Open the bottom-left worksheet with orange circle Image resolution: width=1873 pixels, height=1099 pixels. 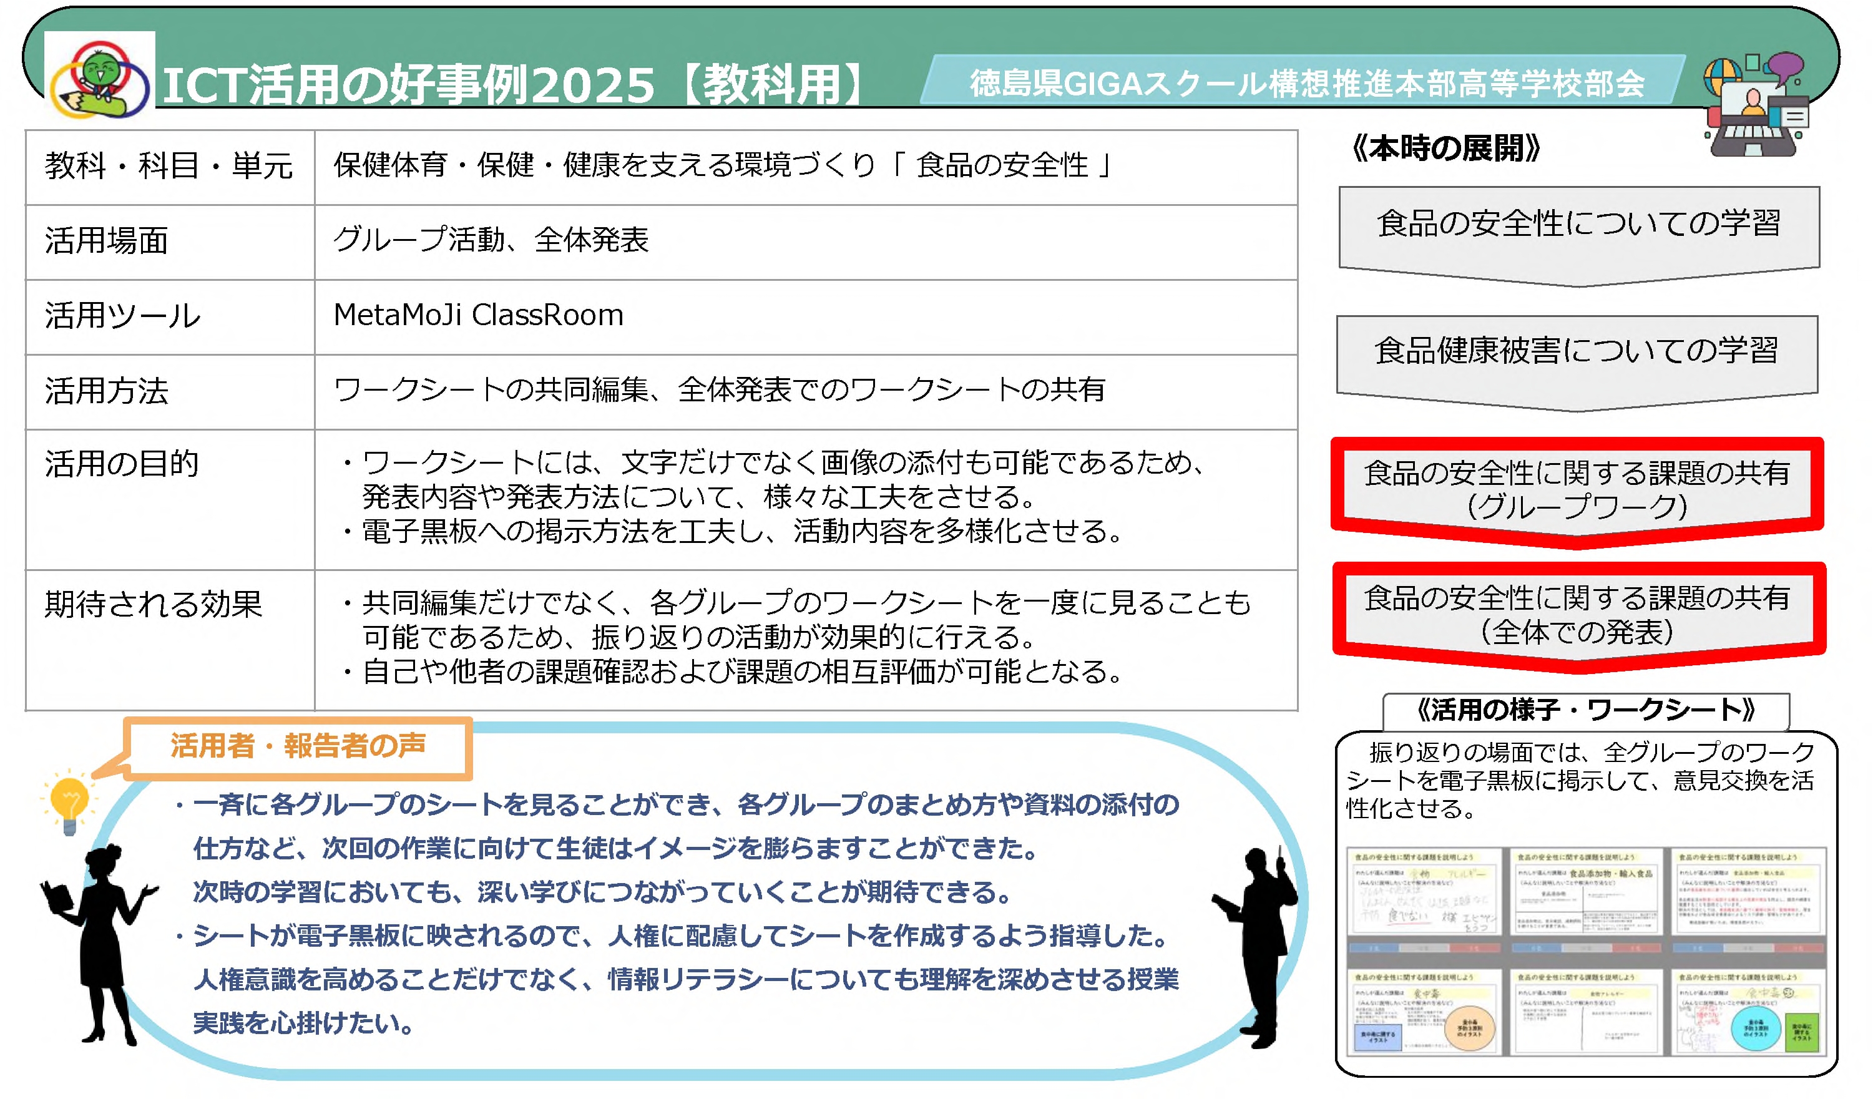point(1425,1012)
